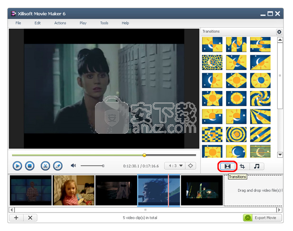Choose the mosaic shatter transition

212,62
